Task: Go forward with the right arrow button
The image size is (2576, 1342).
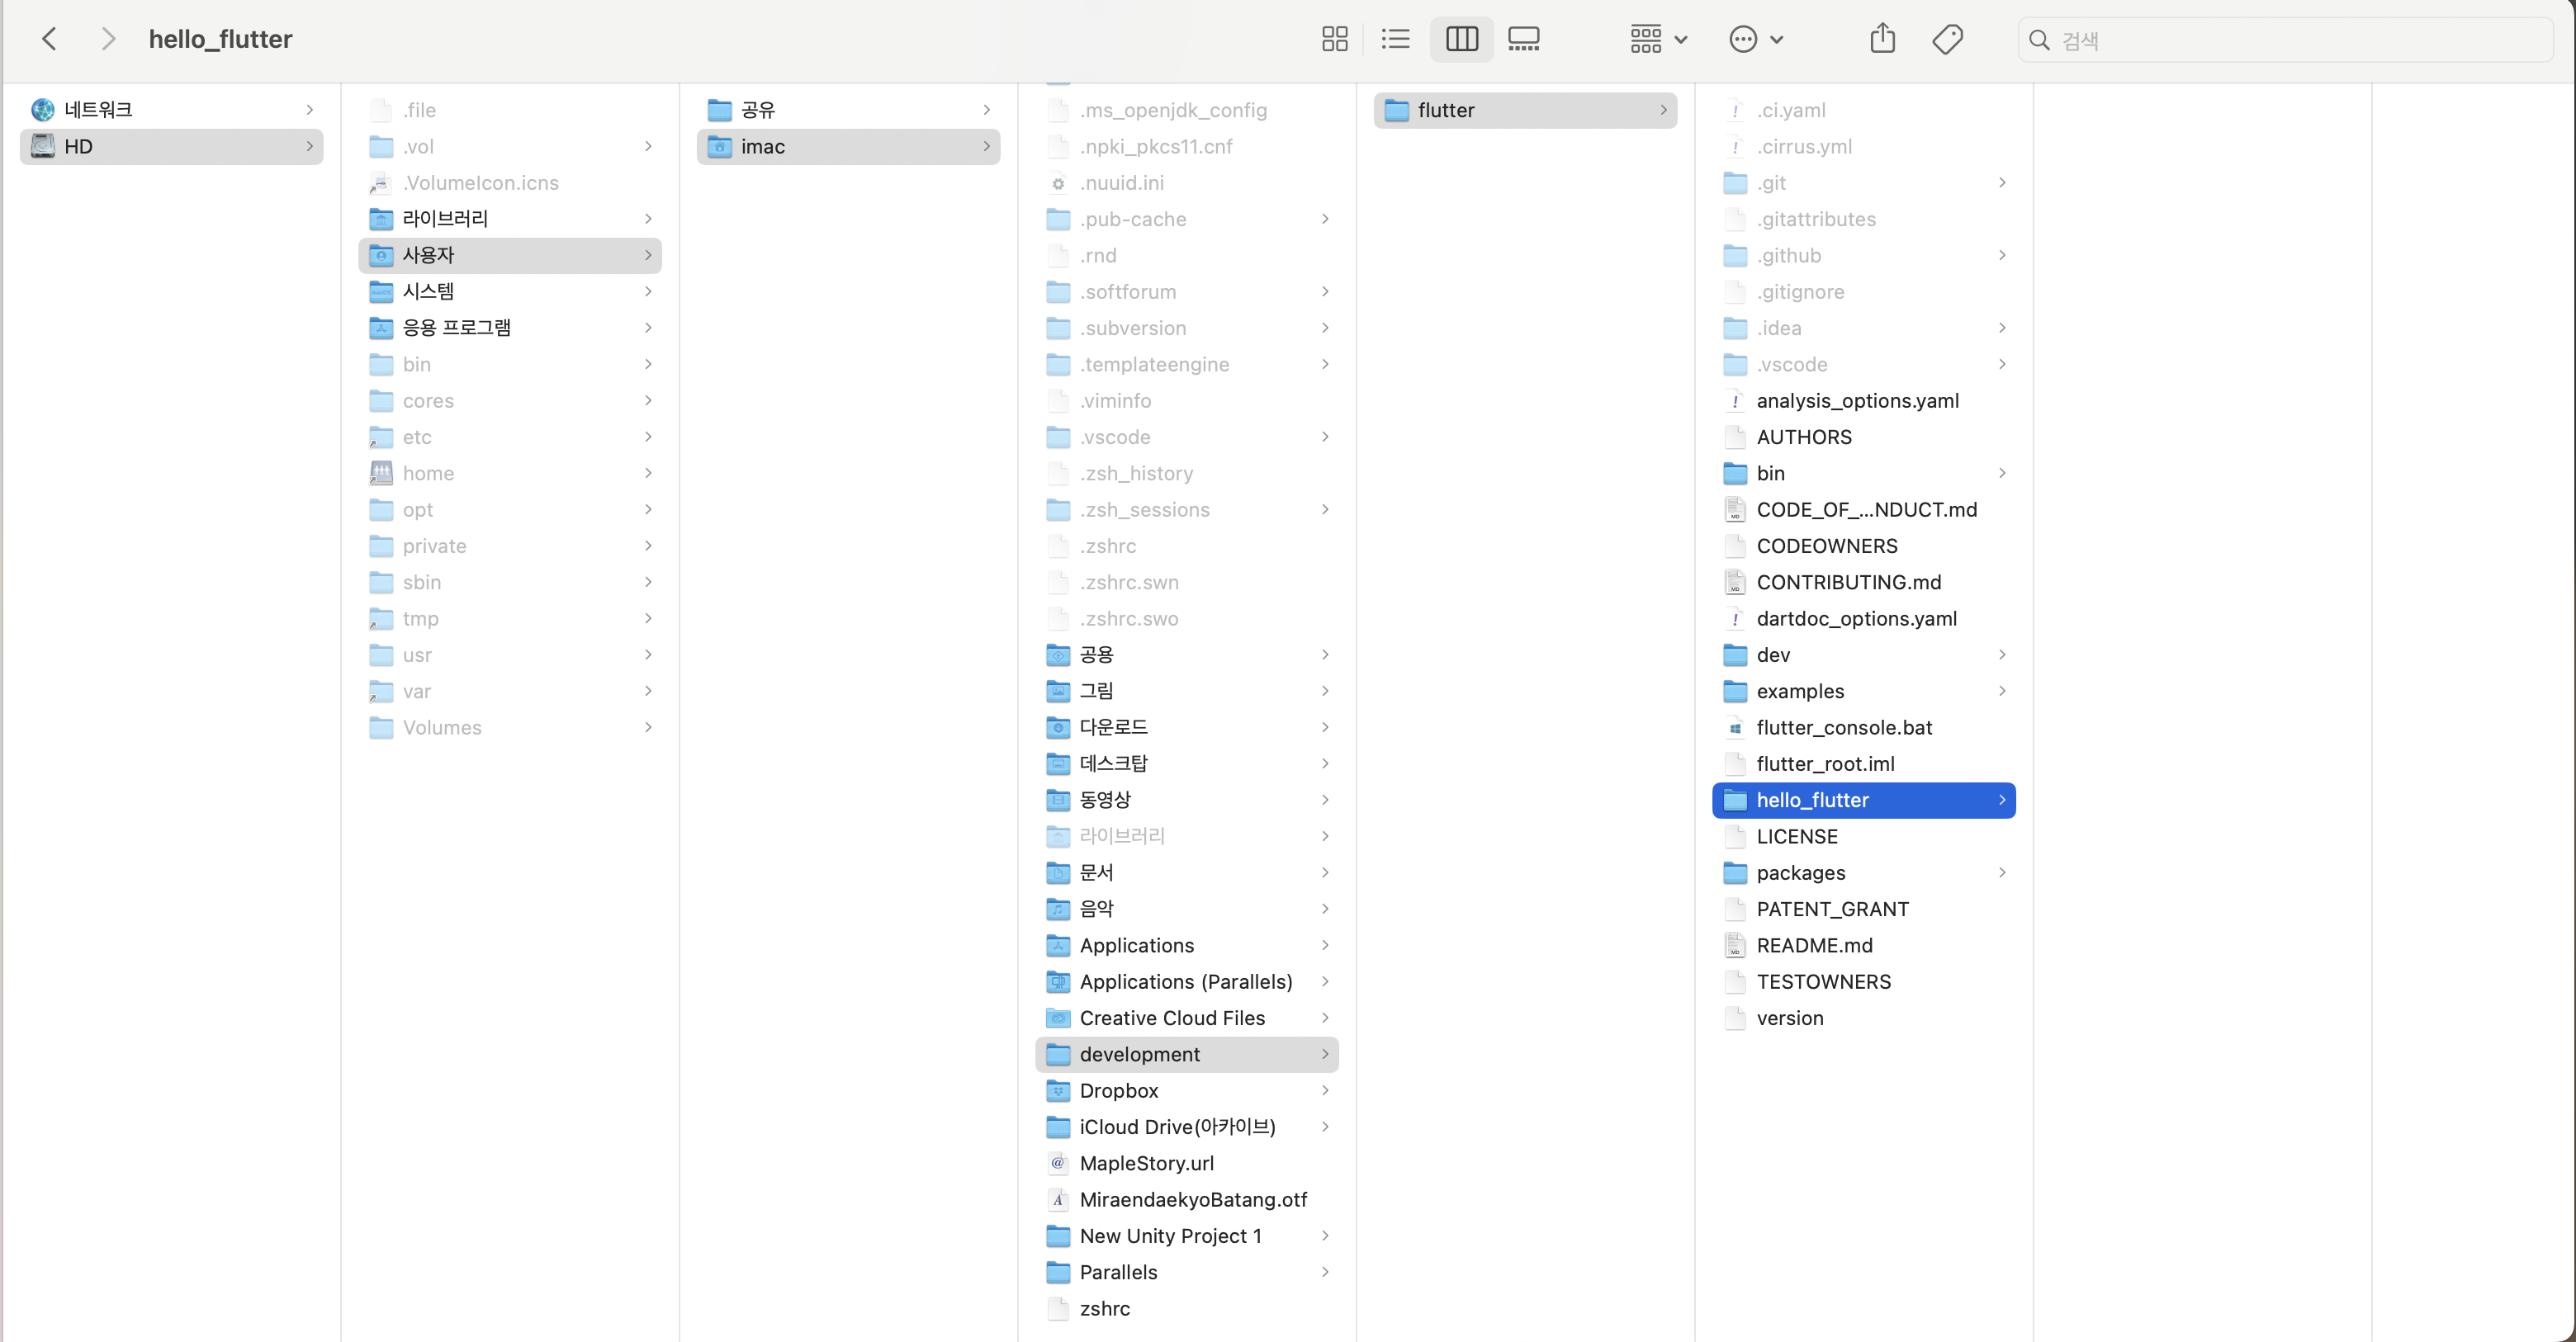Action: 108,39
